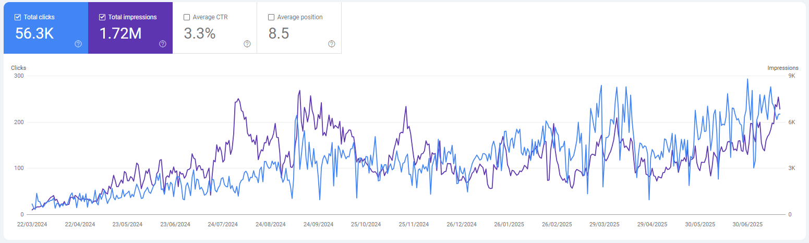Select the 8.5 average position value
The image size is (809, 243).
pyautogui.click(x=279, y=33)
